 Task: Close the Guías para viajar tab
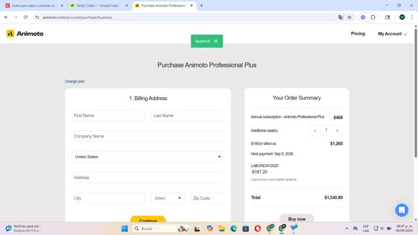pos(62,6)
